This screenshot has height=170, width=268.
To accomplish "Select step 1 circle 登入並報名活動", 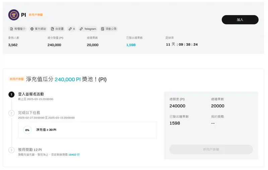I will (11, 95).
